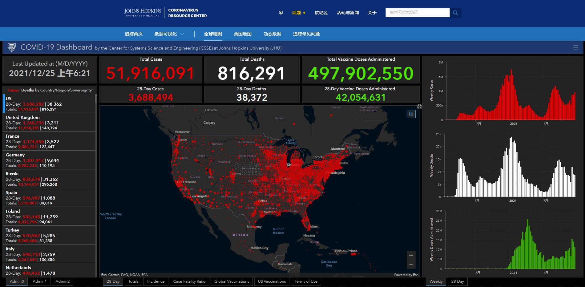Toggle list to Deaths sorting
Image resolution: width=585 pixels, height=287 pixels.
point(28,90)
